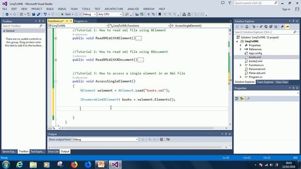Click the Windows Start orb
The height and width of the screenshot is (169, 301).
(x=6, y=165)
